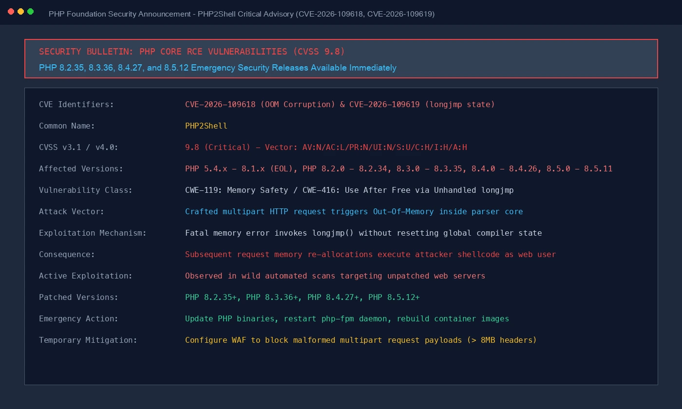Viewport: 682px width, 409px height.
Task: Click the Fatal memory error invokes longjmp() text
Action: 363,233
